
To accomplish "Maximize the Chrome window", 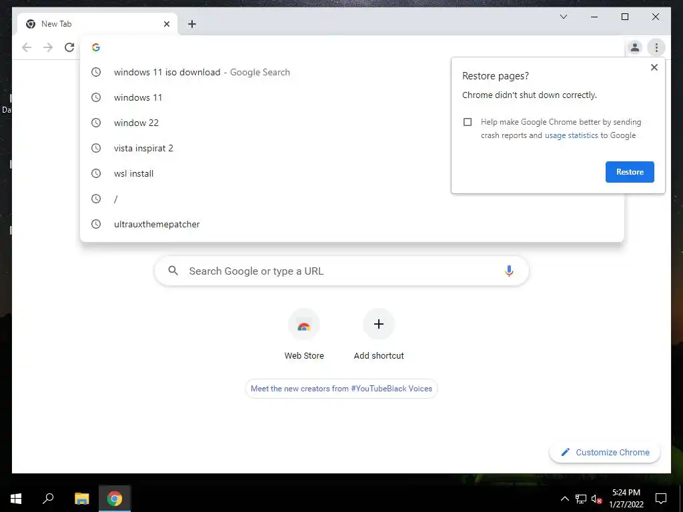I will tap(624, 17).
